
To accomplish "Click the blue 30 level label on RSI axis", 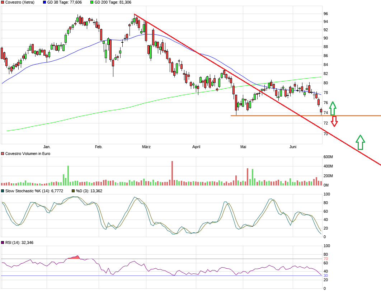I will point(326,275).
